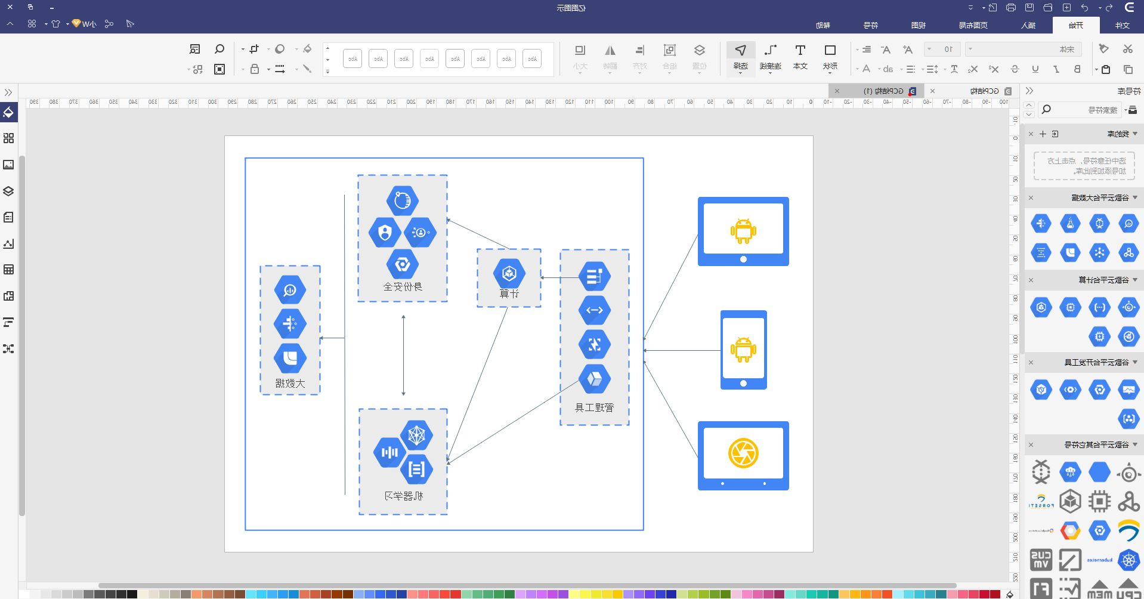The height and width of the screenshot is (599, 1144).
Task: Select the Text (文本) tool
Action: (800, 57)
